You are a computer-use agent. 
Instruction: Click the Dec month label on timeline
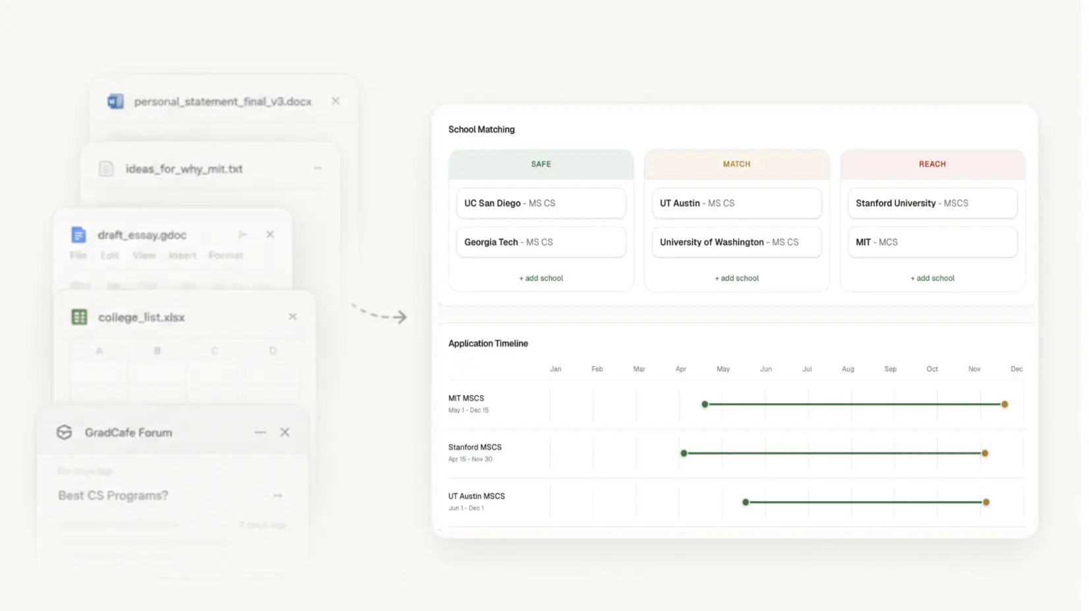(1016, 369)
